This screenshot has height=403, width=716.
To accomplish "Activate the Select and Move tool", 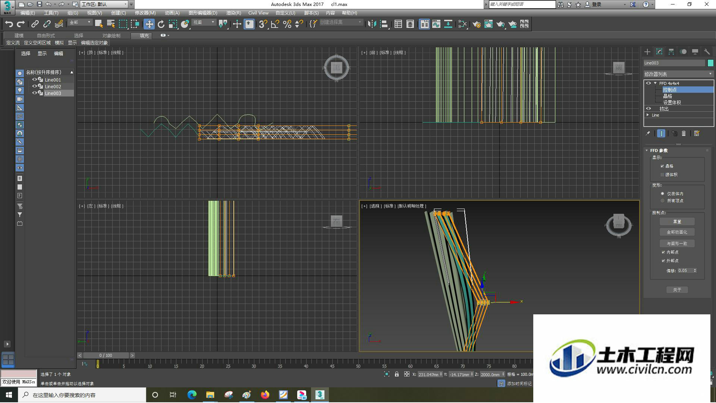I will pyautogui.click(x=149, y=24).
